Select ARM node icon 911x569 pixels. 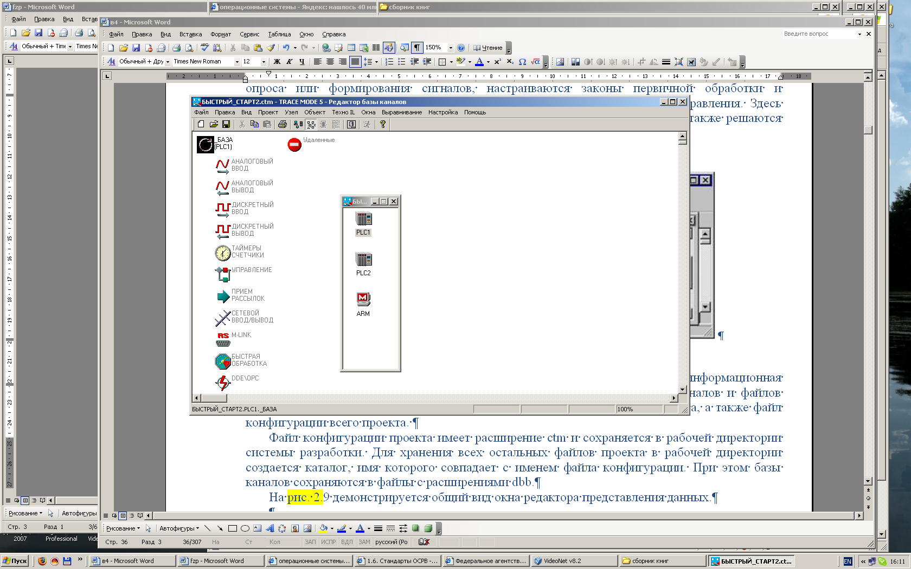(x=363, y=299)
